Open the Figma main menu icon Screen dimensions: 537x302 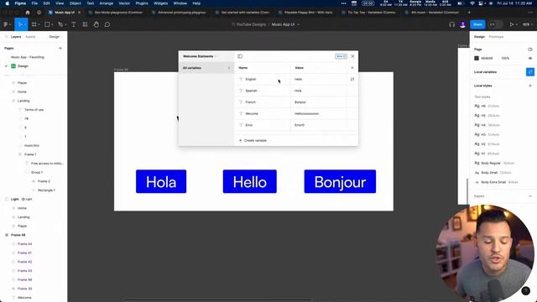(6, 24)
